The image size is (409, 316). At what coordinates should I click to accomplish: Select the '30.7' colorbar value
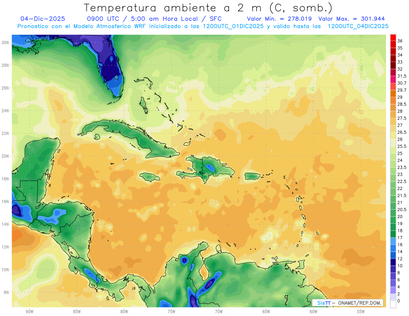click(x=402, y=83)
